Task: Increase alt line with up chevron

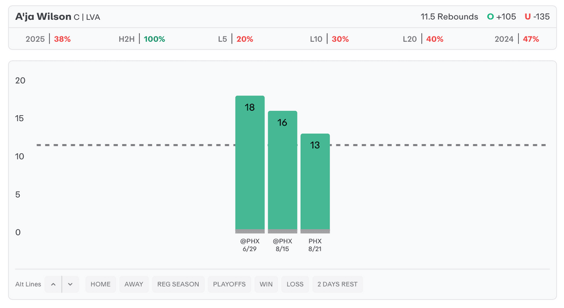Action: tap(53, 284)
